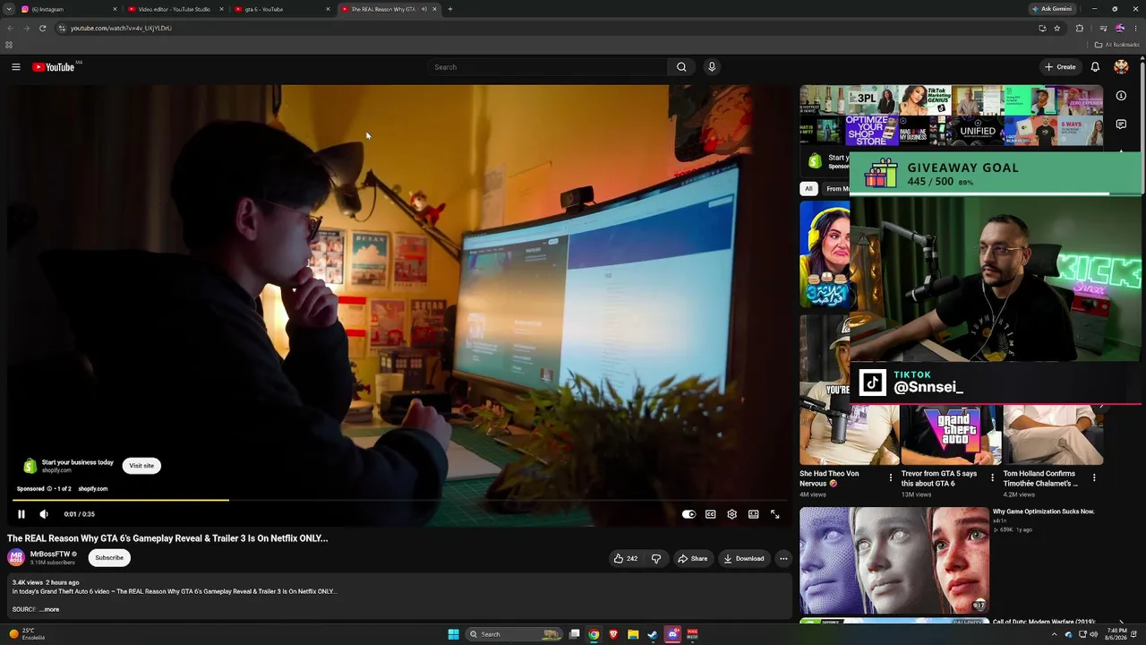
Task: Mute the video player volume
Action: [x=44, y=514]
